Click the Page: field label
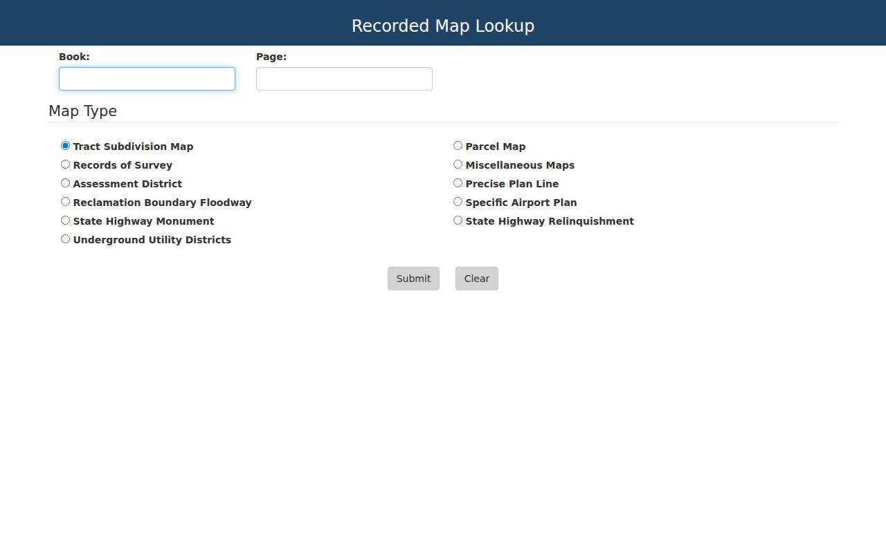 271,57
